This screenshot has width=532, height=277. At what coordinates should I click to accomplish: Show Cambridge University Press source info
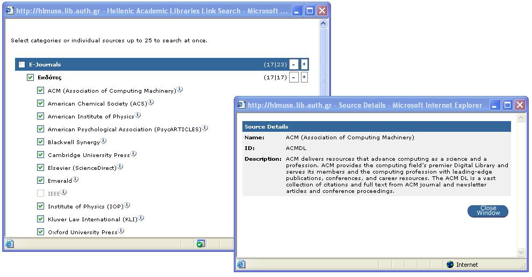click(x=133, y=154)
